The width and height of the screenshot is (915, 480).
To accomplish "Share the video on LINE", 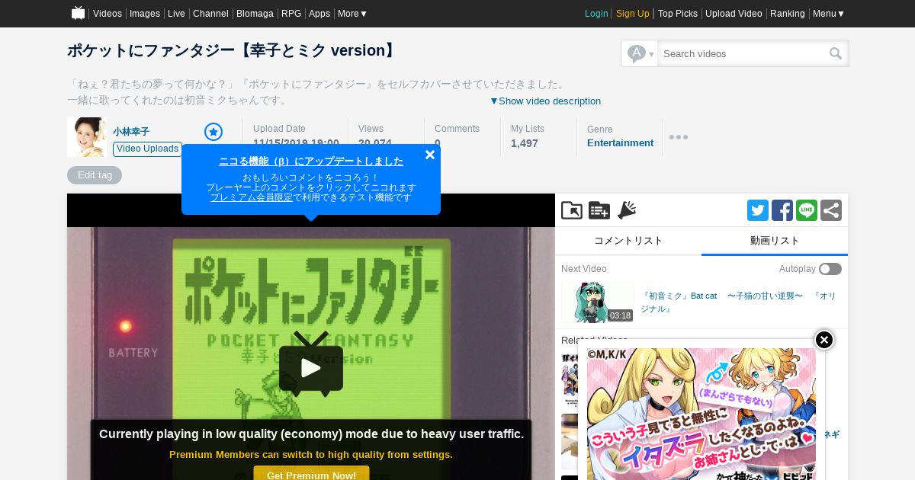I will 807,210.
